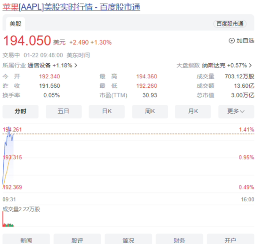Click the current price 194.050
The image size is (264, 244).
27,40
